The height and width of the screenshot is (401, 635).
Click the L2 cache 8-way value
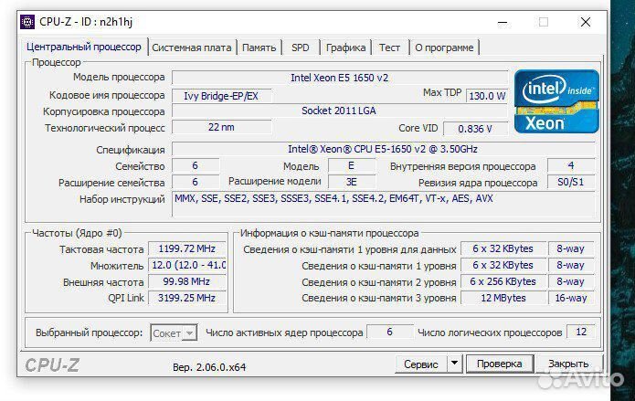(x=571, y=281)
